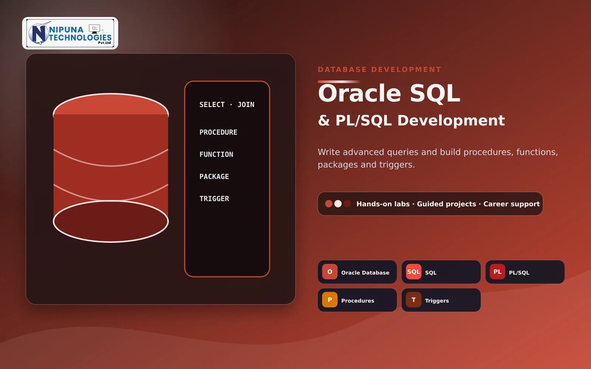Click the 'DATABASE DEVELOPMENT' label
Viewport: 591px width, 369px height.
click(379, 69)
